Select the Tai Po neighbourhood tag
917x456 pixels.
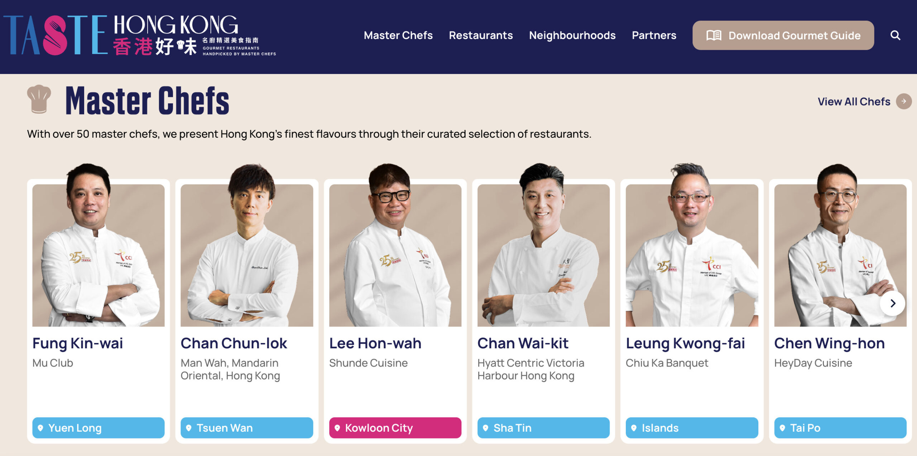pos(840,428)
